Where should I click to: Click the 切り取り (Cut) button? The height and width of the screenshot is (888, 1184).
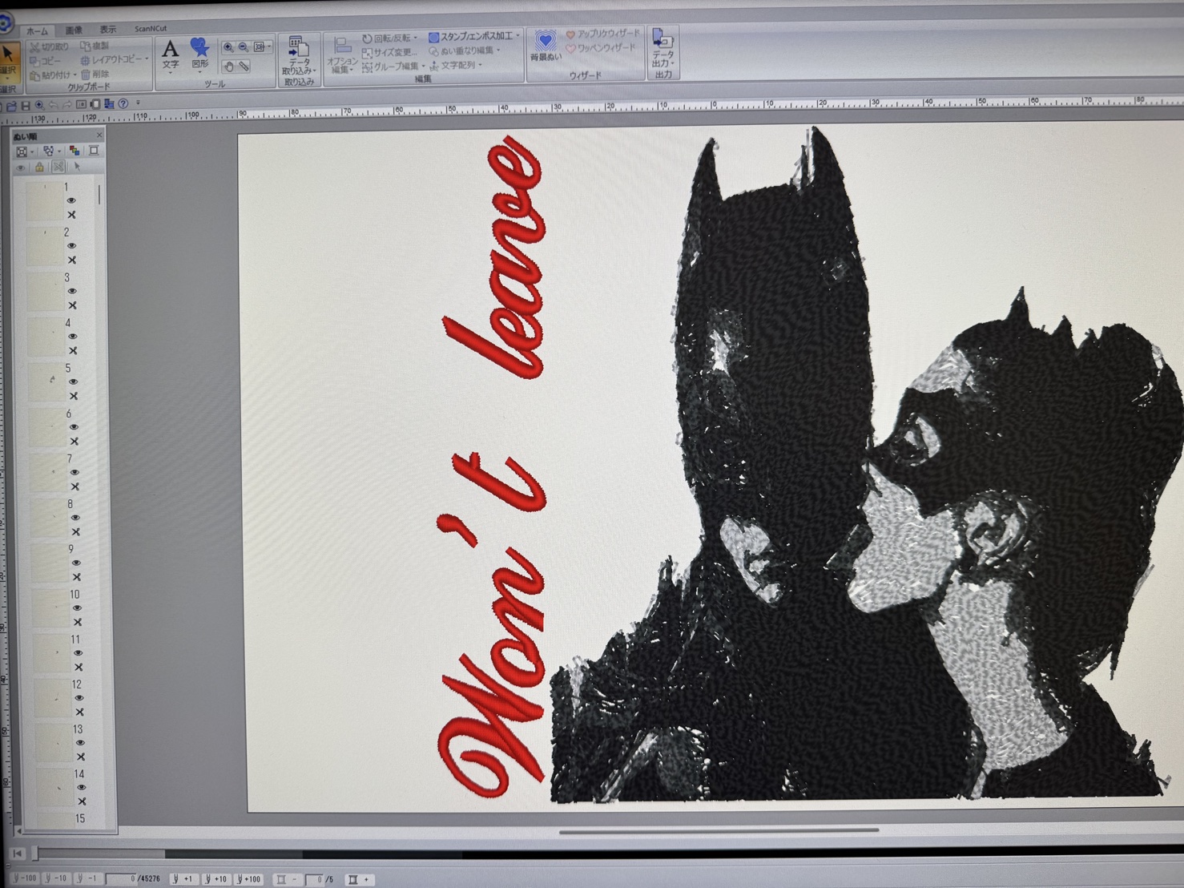click(49, 47)
